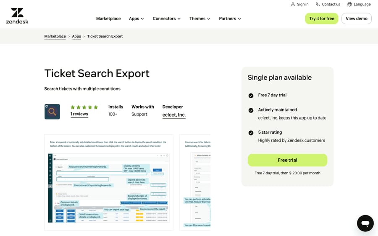Click 'Free 7-day trial, then $120.00 per month' text

click(x=287, y=173)
